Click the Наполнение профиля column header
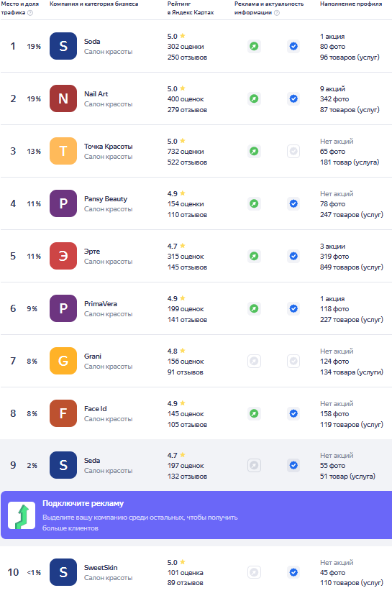Image resolution: width=392 pixels, height=593 pixels. (351, 4)
